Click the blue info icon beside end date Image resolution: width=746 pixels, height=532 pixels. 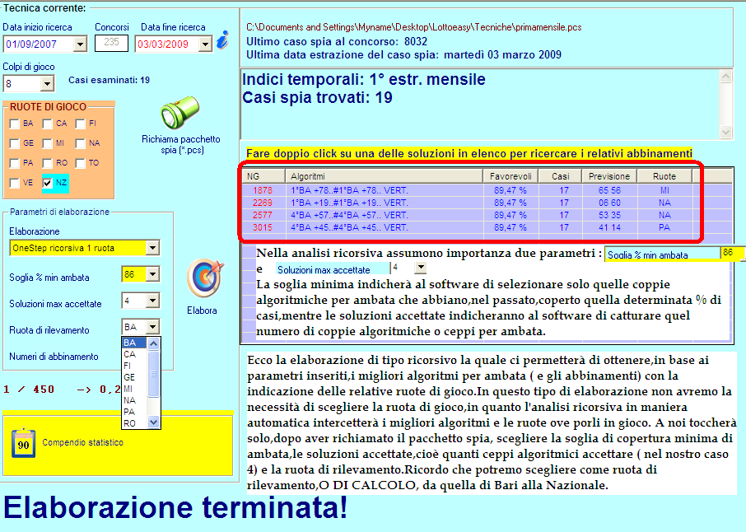click(x=222, y=40)
